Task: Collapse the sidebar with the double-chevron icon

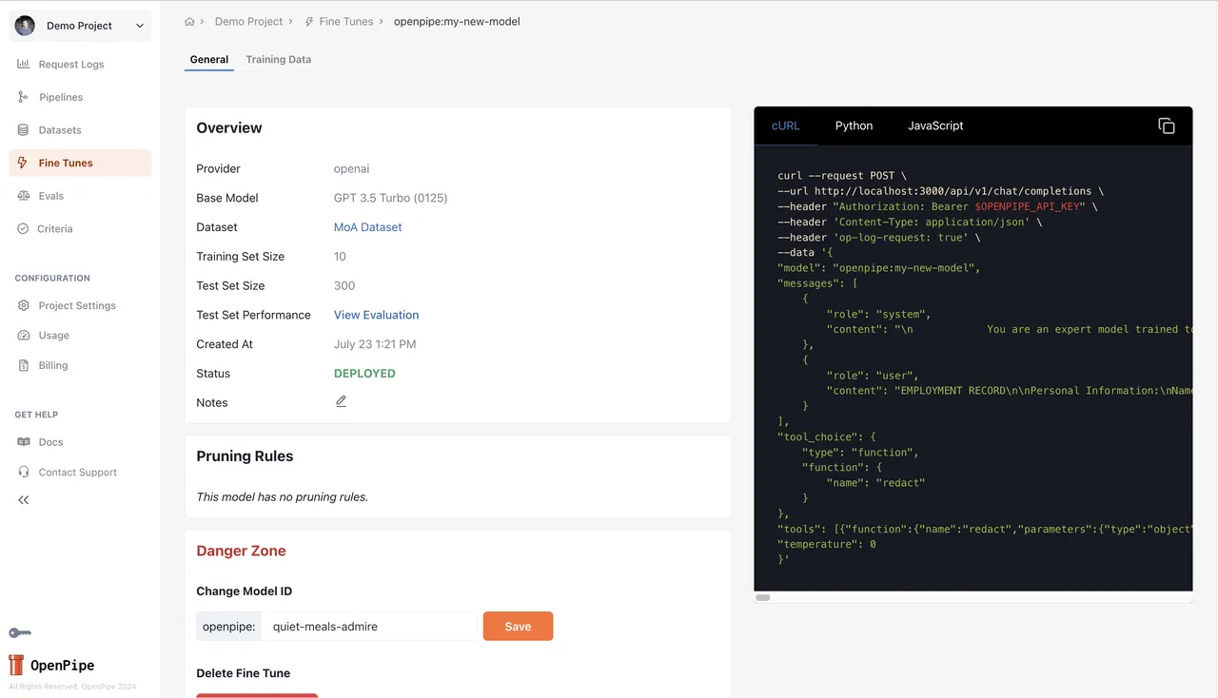Action: [x=24, y=500]
